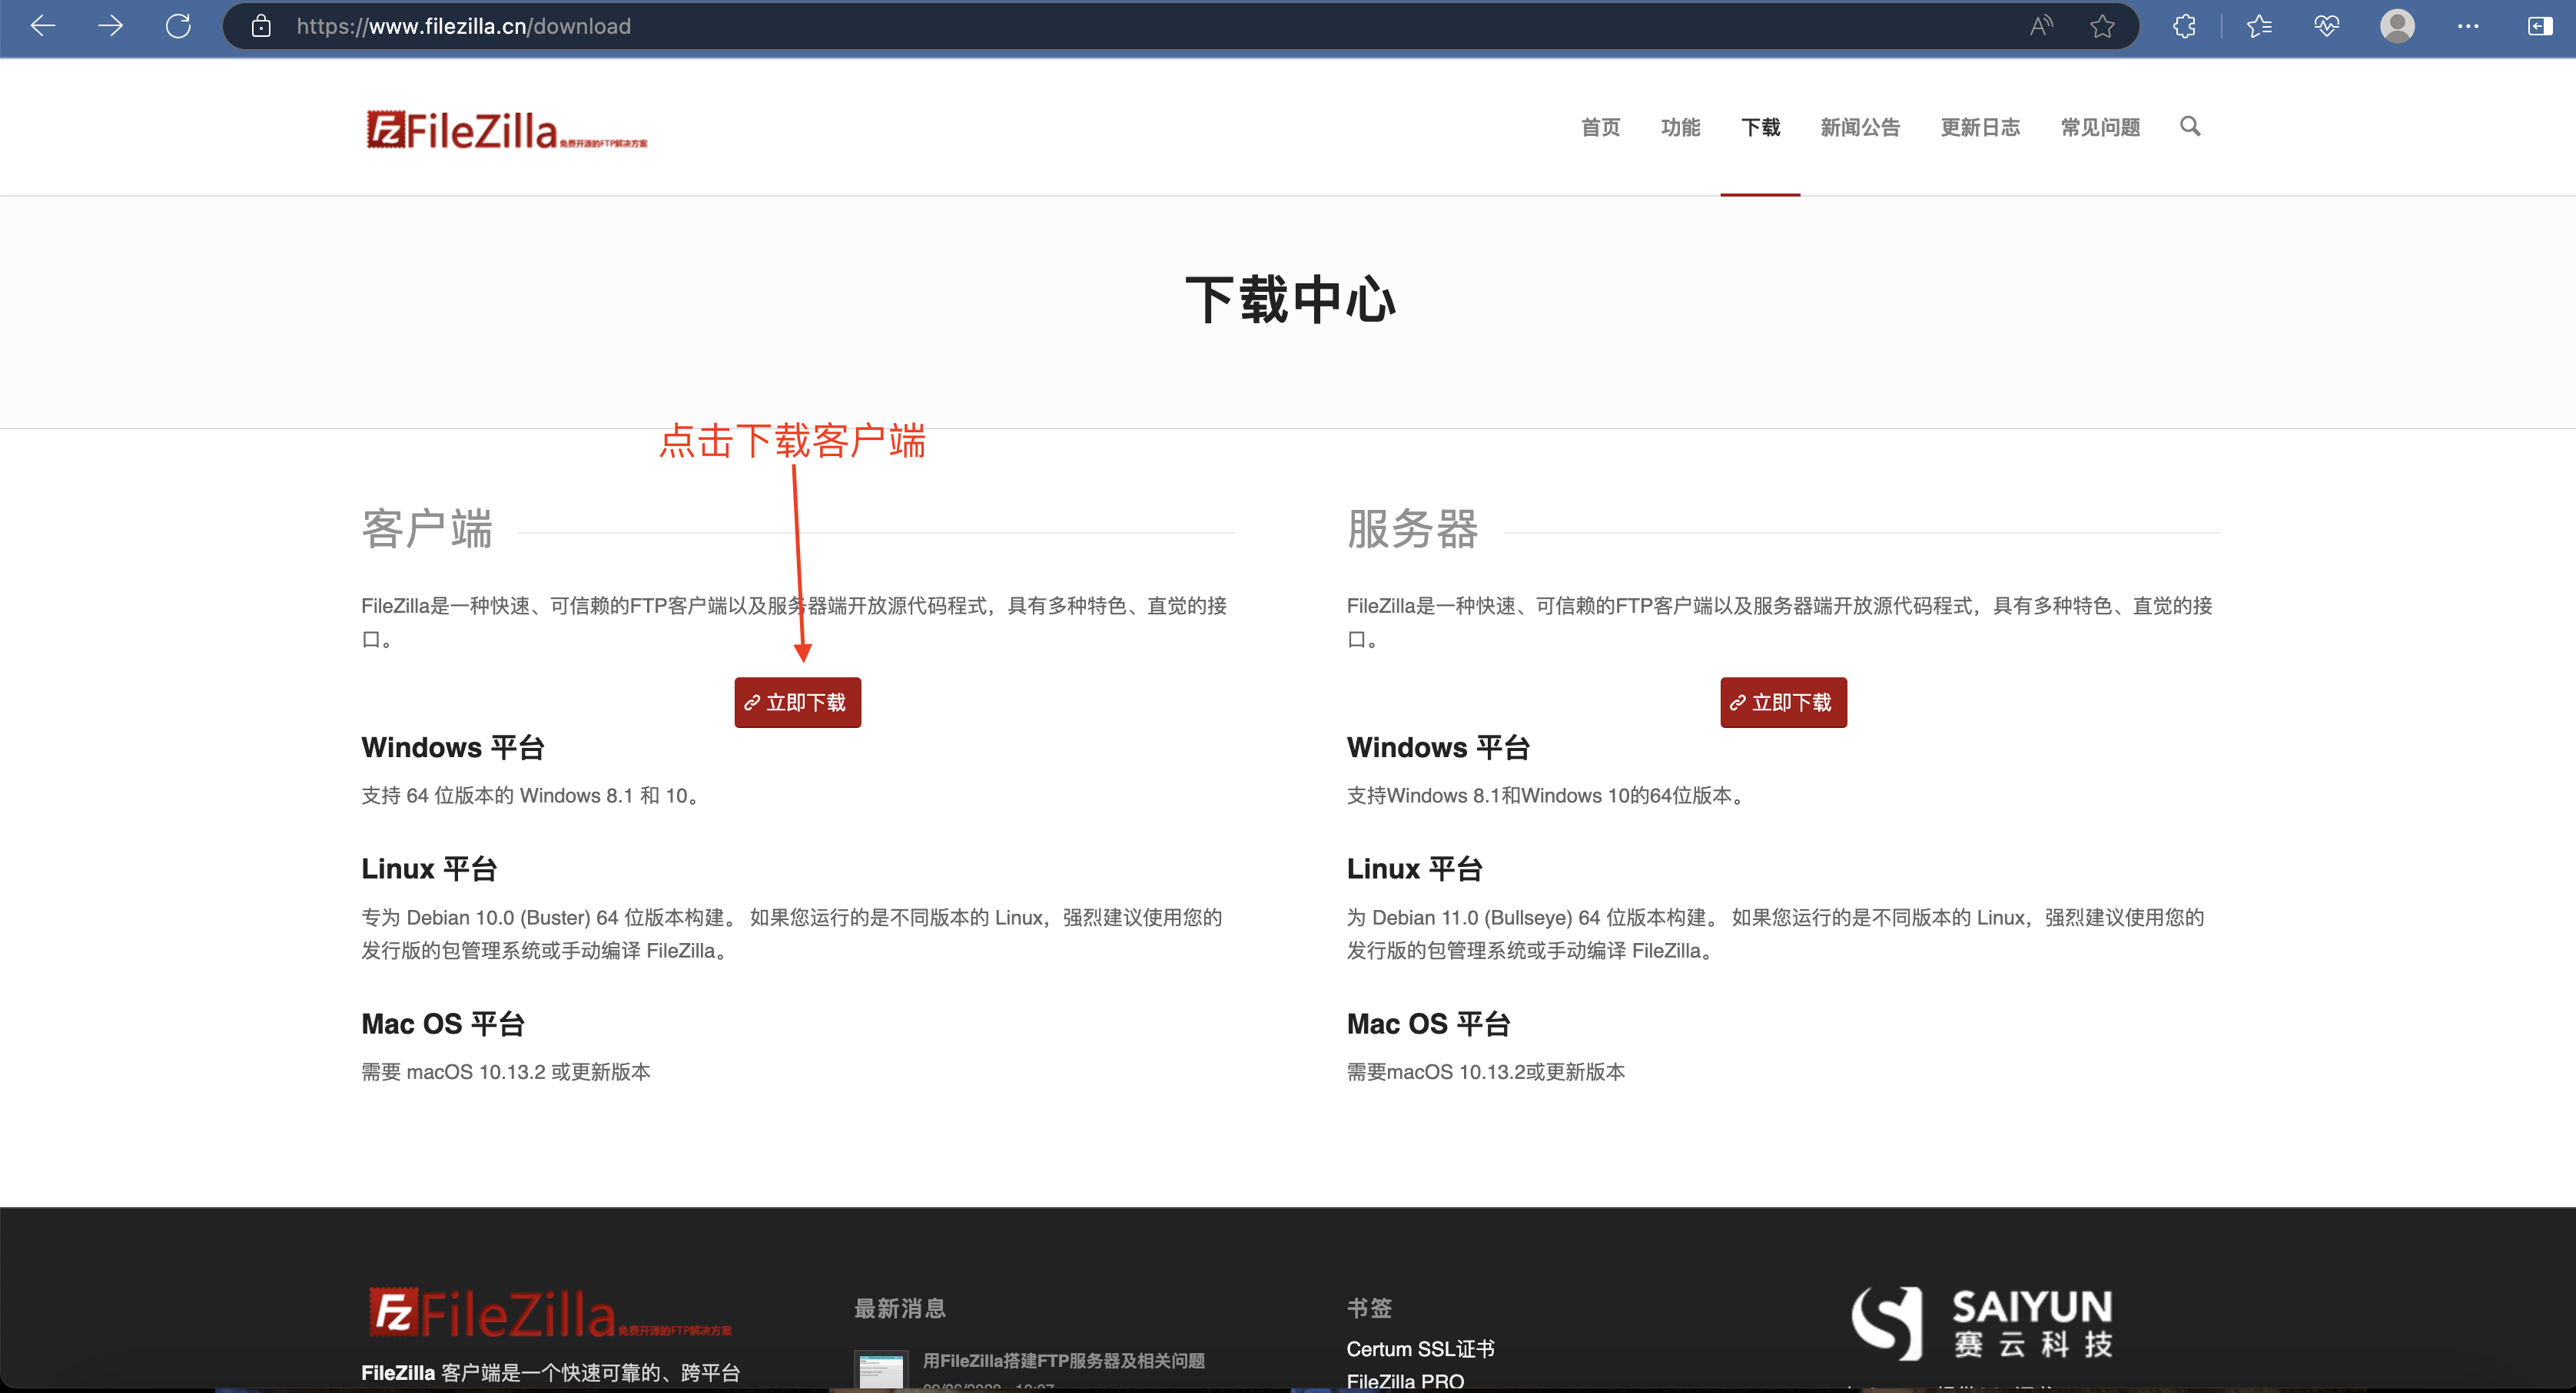Open Certum SSL证书 bookmark link
2576x1393 pixels.
1420,1349
